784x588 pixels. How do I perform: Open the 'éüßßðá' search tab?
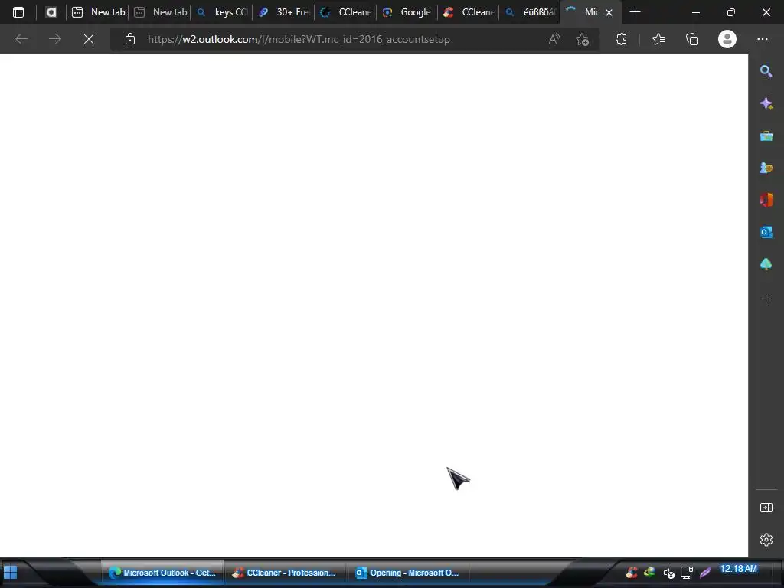(531, 12)
